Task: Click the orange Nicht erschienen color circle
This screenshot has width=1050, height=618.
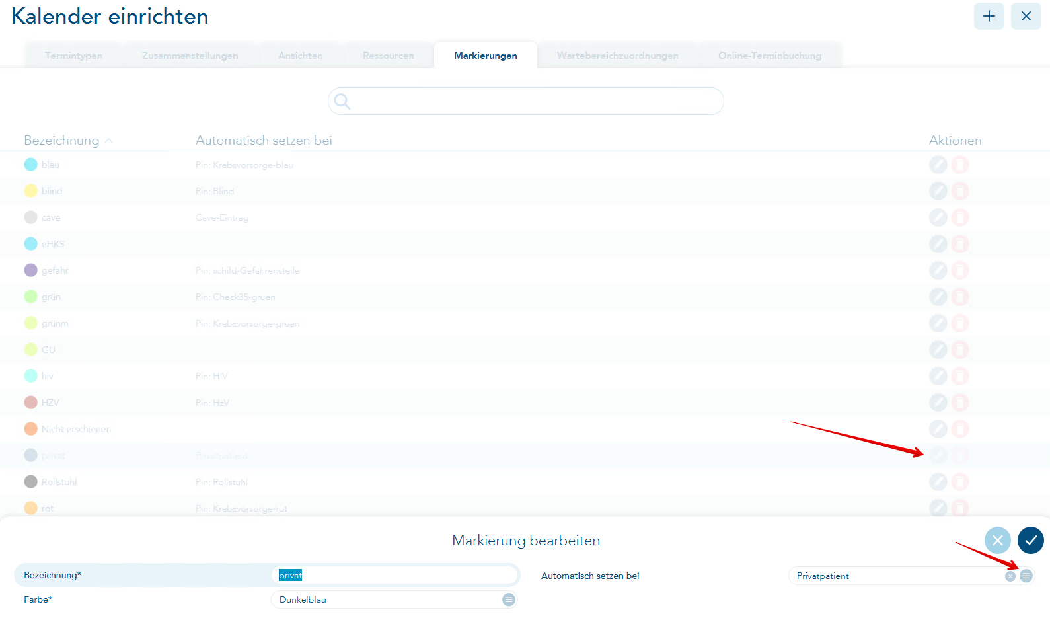Action: click(30, 429)
